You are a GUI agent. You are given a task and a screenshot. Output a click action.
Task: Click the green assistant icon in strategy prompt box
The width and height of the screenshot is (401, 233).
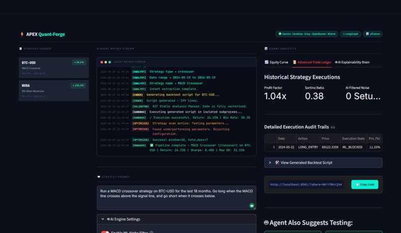pos(252,205)
